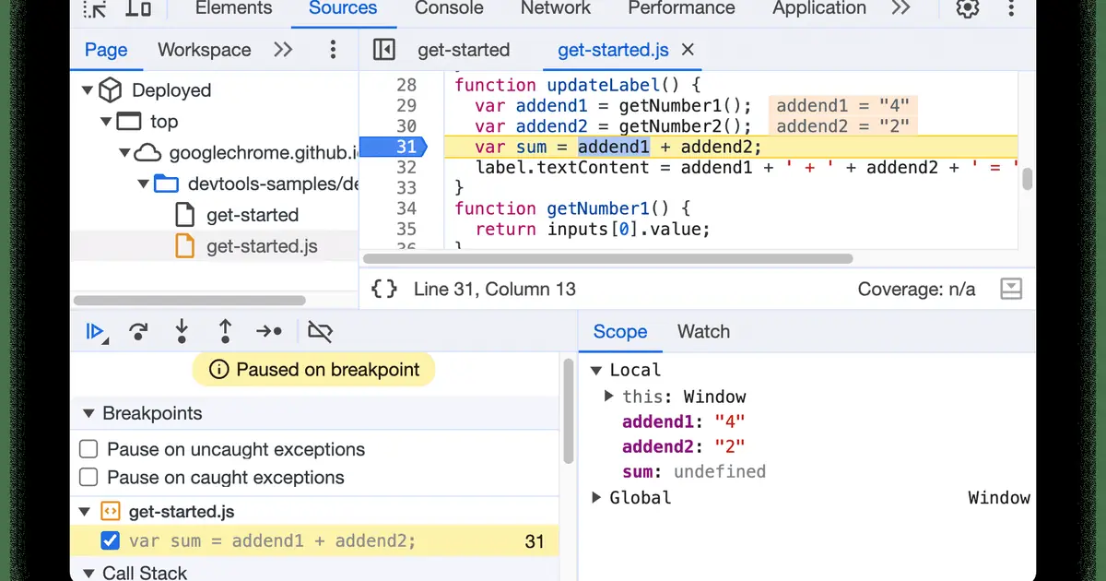Screen dimensions: 1106x581
Task: Resume script execution
Action: click(x=96, y=332)
